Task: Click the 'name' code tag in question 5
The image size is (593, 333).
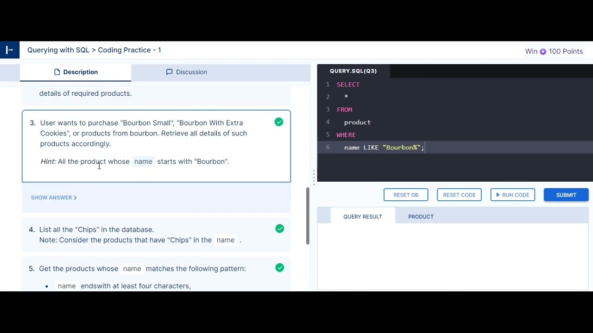Action: (x=132, y=269)
